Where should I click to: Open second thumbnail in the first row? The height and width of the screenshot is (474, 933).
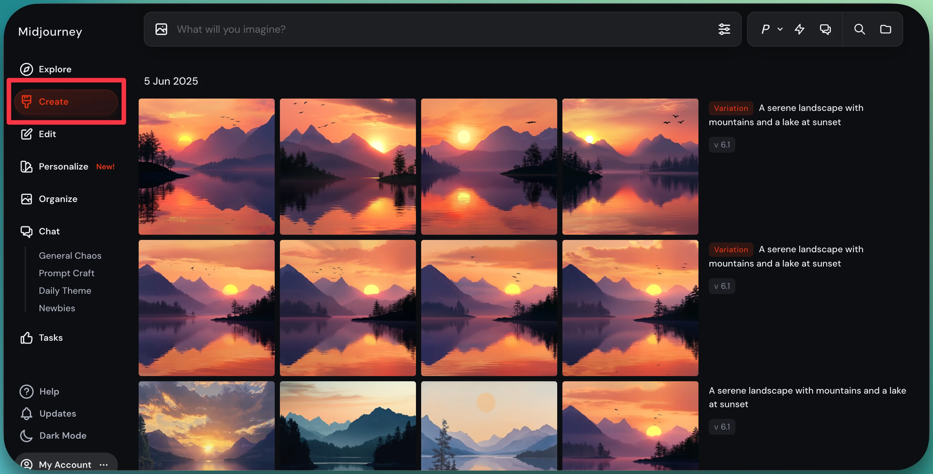tap(348, 167)
